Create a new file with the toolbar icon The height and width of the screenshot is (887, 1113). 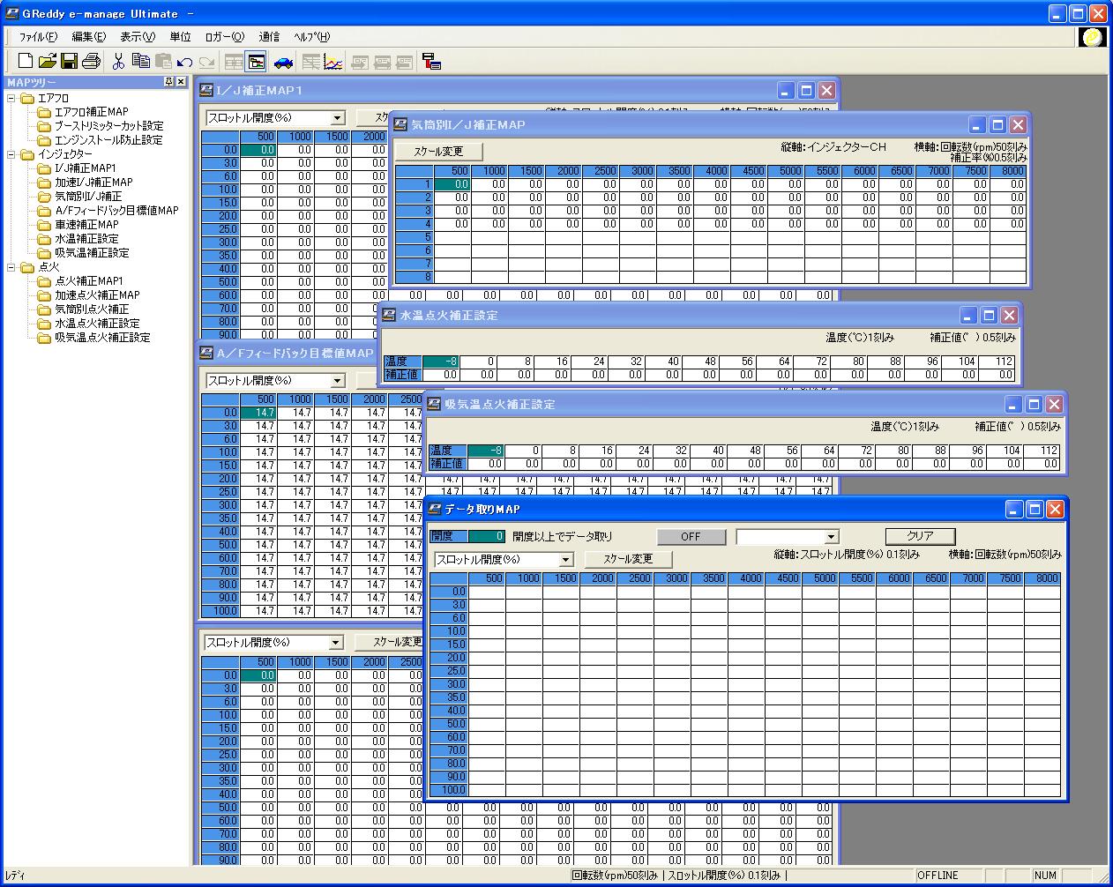26,62
